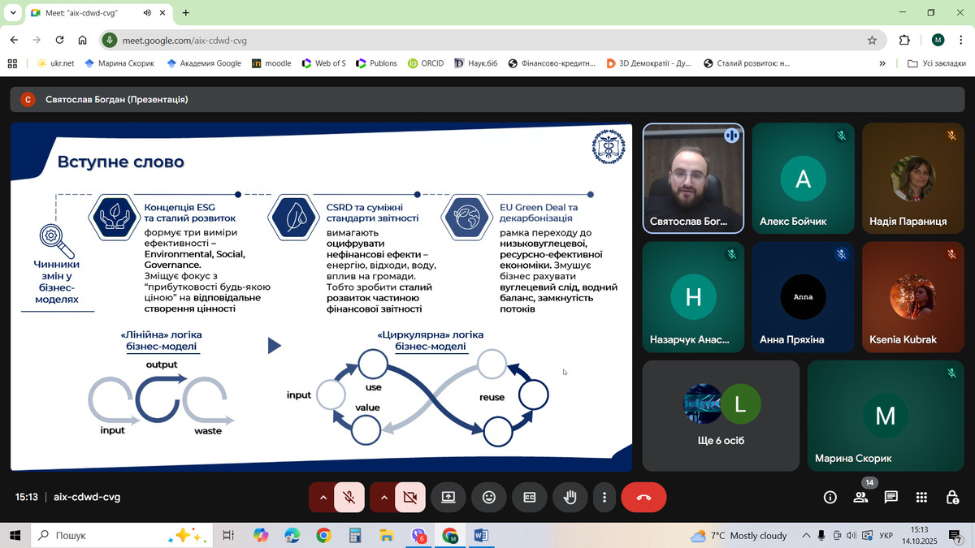Open more options three-dot menu in Meet

pyautogui.click(x=604, y=498)
